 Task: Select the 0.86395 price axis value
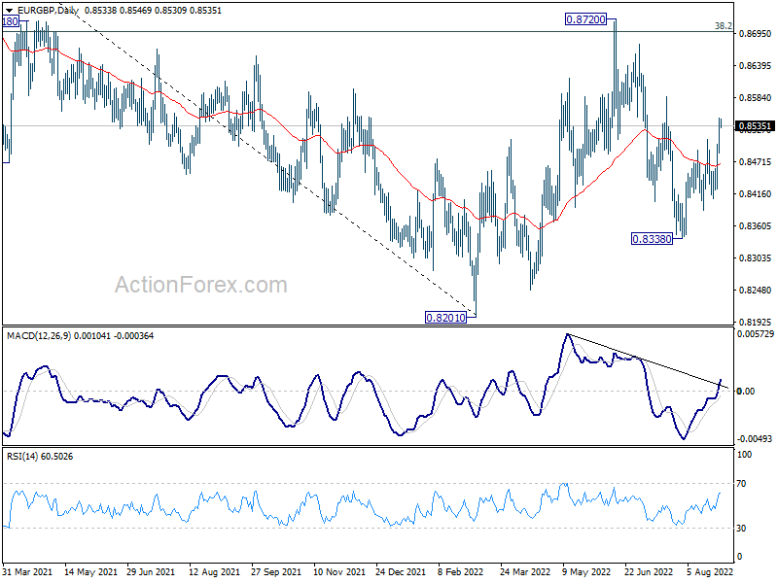click(x=756, y=66)
